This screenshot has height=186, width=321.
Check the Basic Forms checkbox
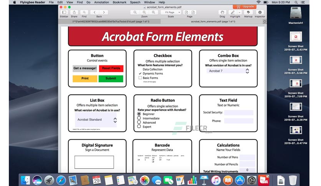pos(140,78)
